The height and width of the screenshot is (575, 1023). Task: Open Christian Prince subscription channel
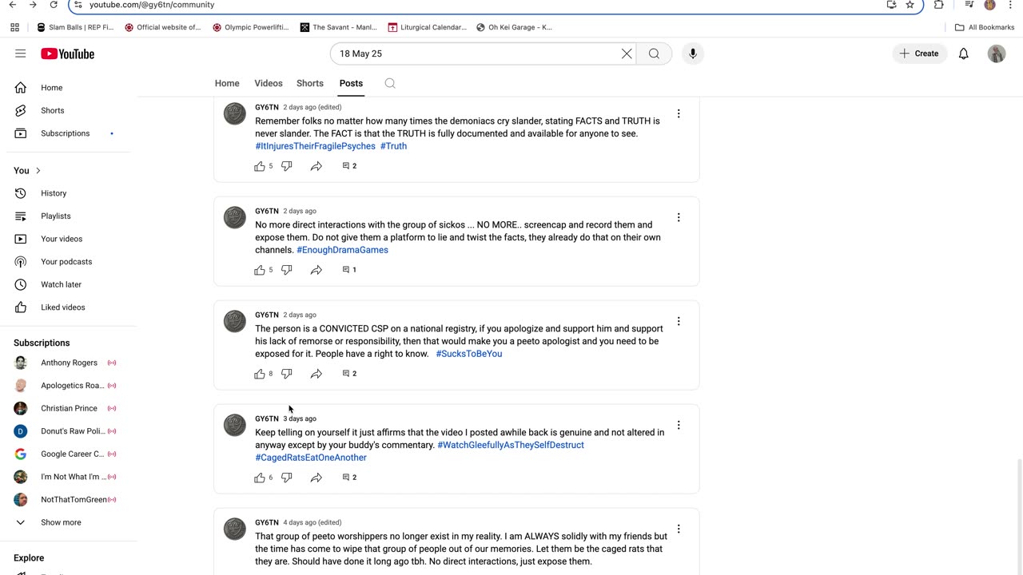[x=69, y=408]
